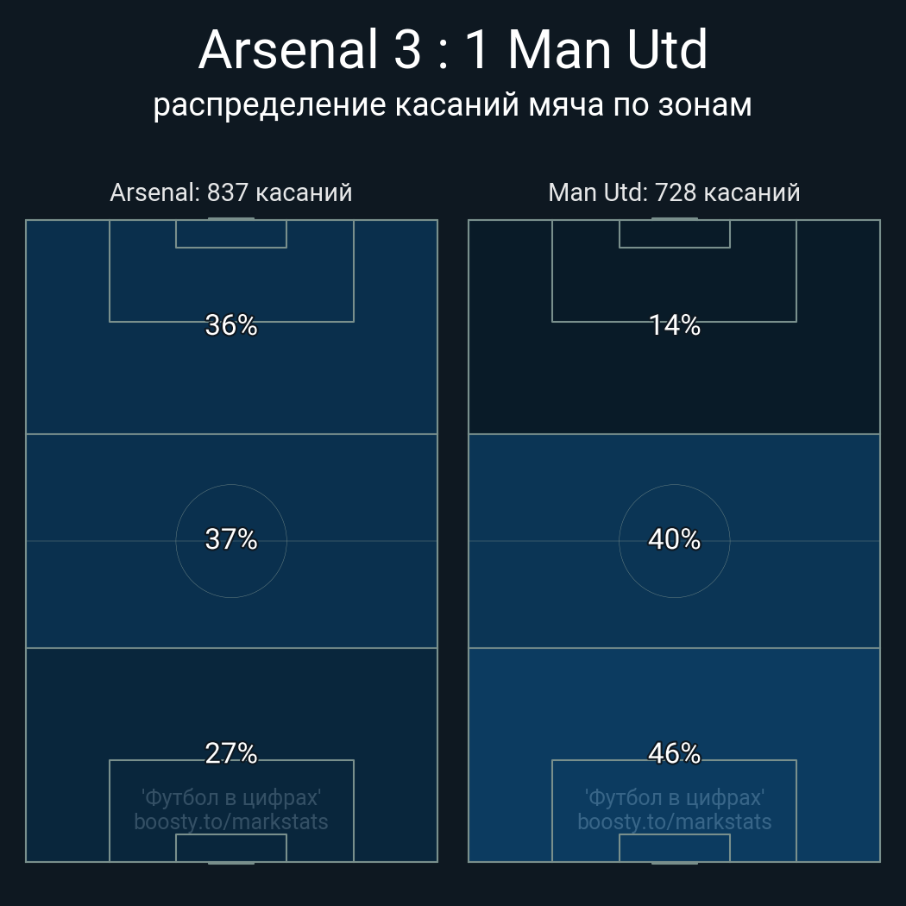Screen dimensions: 906x906
Task: Click the Russian subtitle about touches by zone
Action: click(x=453, y=105)
